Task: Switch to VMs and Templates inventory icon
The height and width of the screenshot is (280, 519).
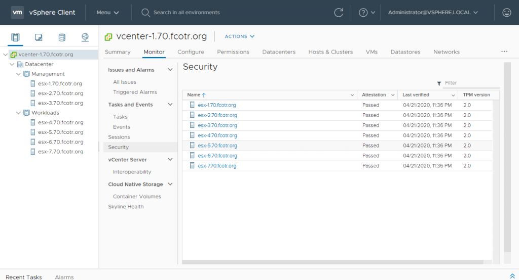Action: point(39,37)
